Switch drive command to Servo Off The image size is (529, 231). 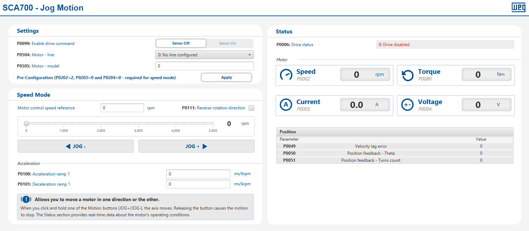pos(181,43)
